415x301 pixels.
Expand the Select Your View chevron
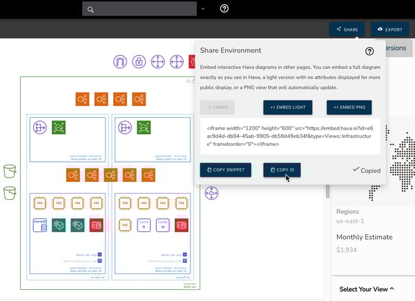392,289
